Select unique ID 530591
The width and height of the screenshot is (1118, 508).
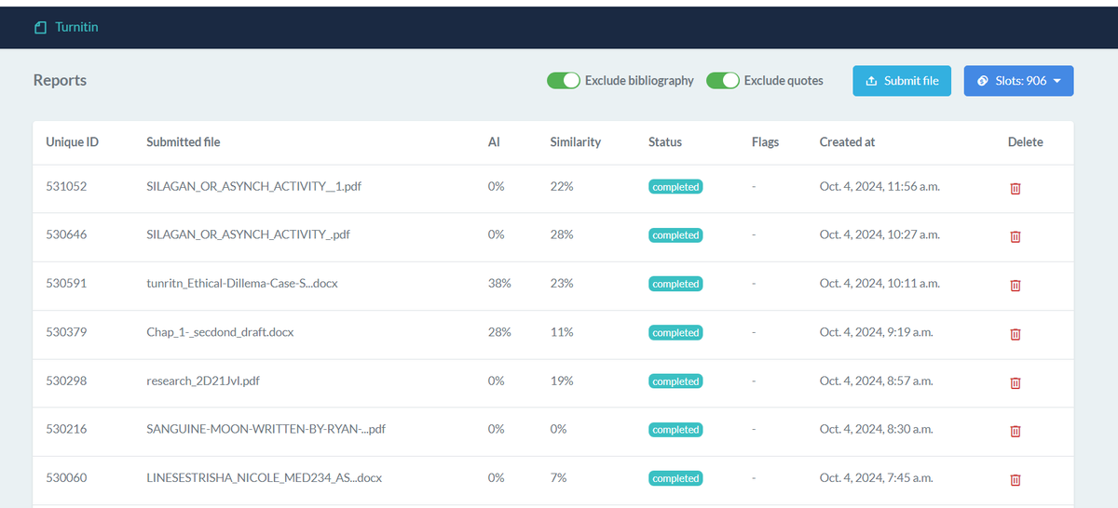click(x=66, y=284)
